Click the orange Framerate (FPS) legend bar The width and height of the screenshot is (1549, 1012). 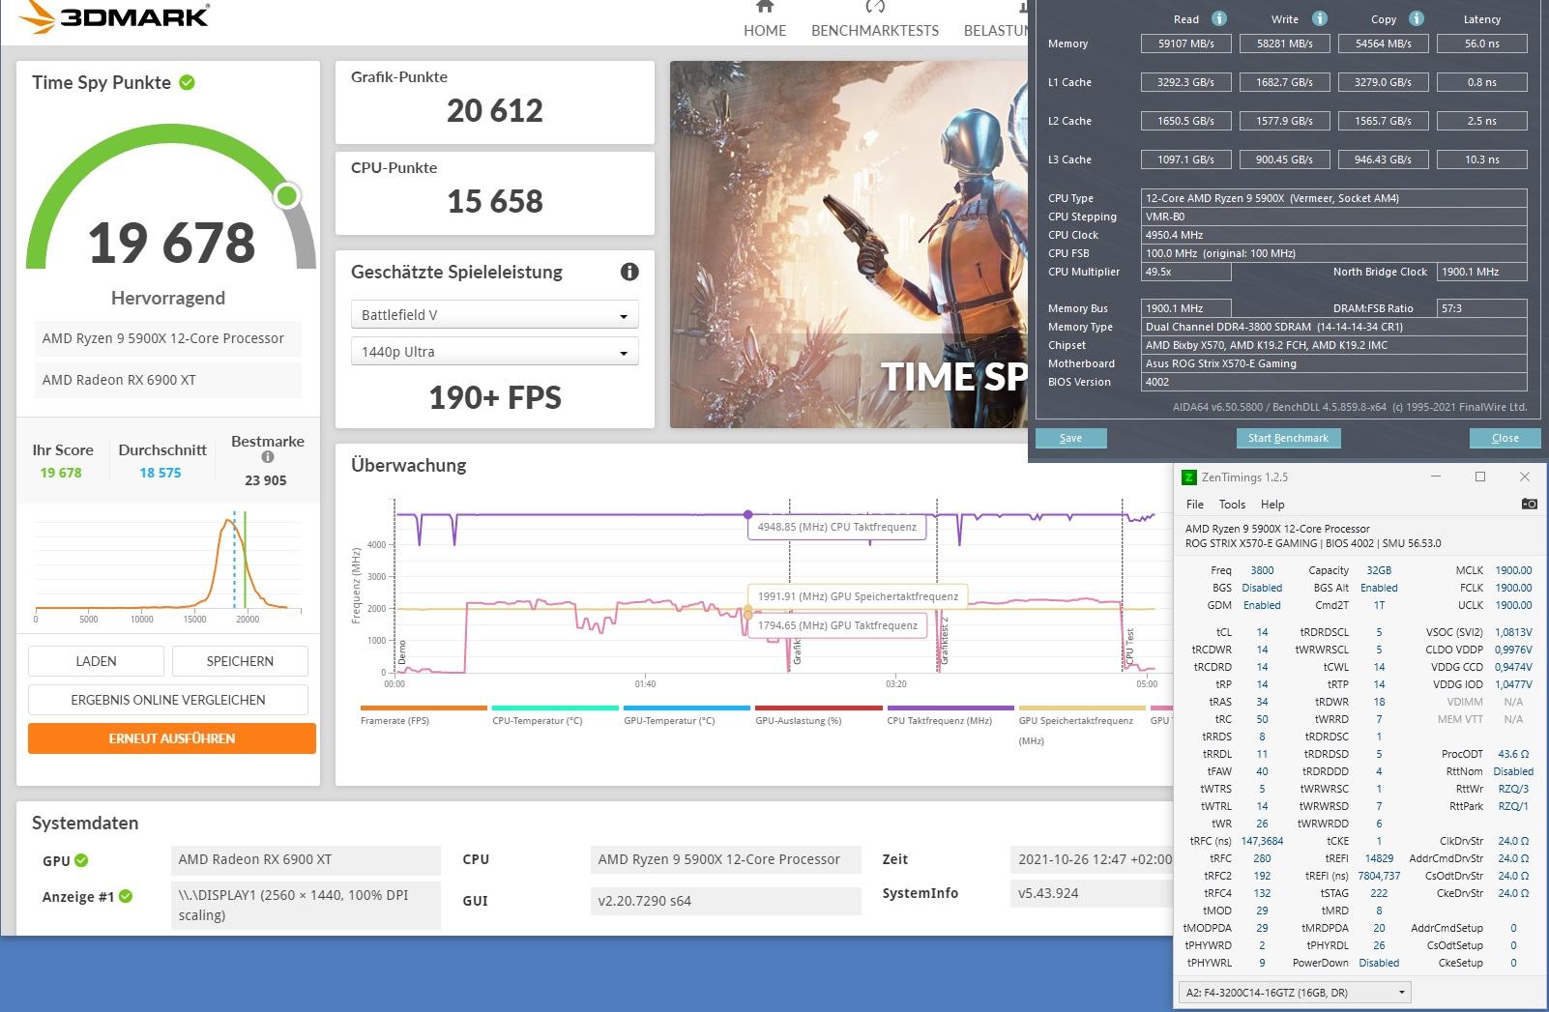[424, 708]
